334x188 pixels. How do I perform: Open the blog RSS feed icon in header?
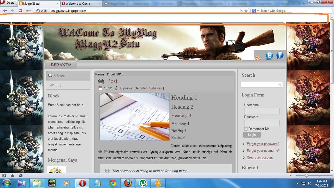click(x=257, y=58)
